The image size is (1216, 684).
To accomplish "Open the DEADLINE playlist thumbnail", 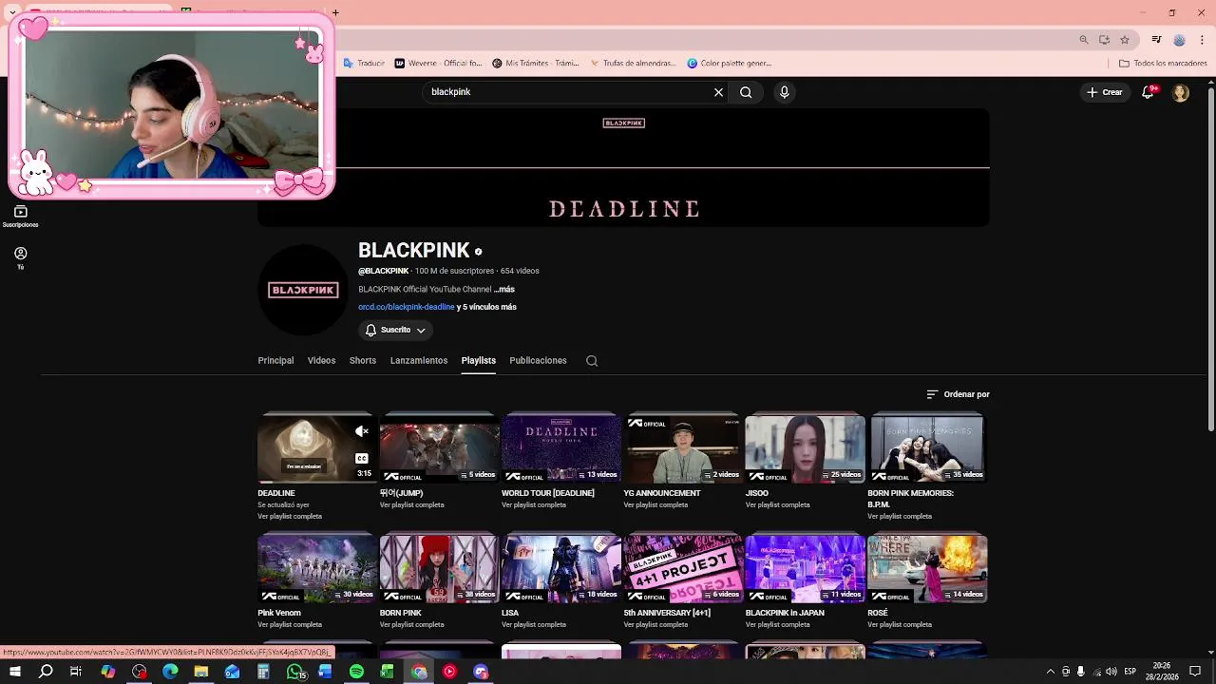I will click(317, 448).
